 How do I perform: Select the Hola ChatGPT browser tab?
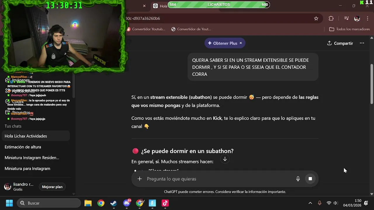pyautogui.click(x=160, y=6)
